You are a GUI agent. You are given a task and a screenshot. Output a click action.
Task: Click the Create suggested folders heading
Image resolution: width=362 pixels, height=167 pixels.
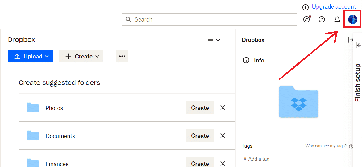pos(60,82)
